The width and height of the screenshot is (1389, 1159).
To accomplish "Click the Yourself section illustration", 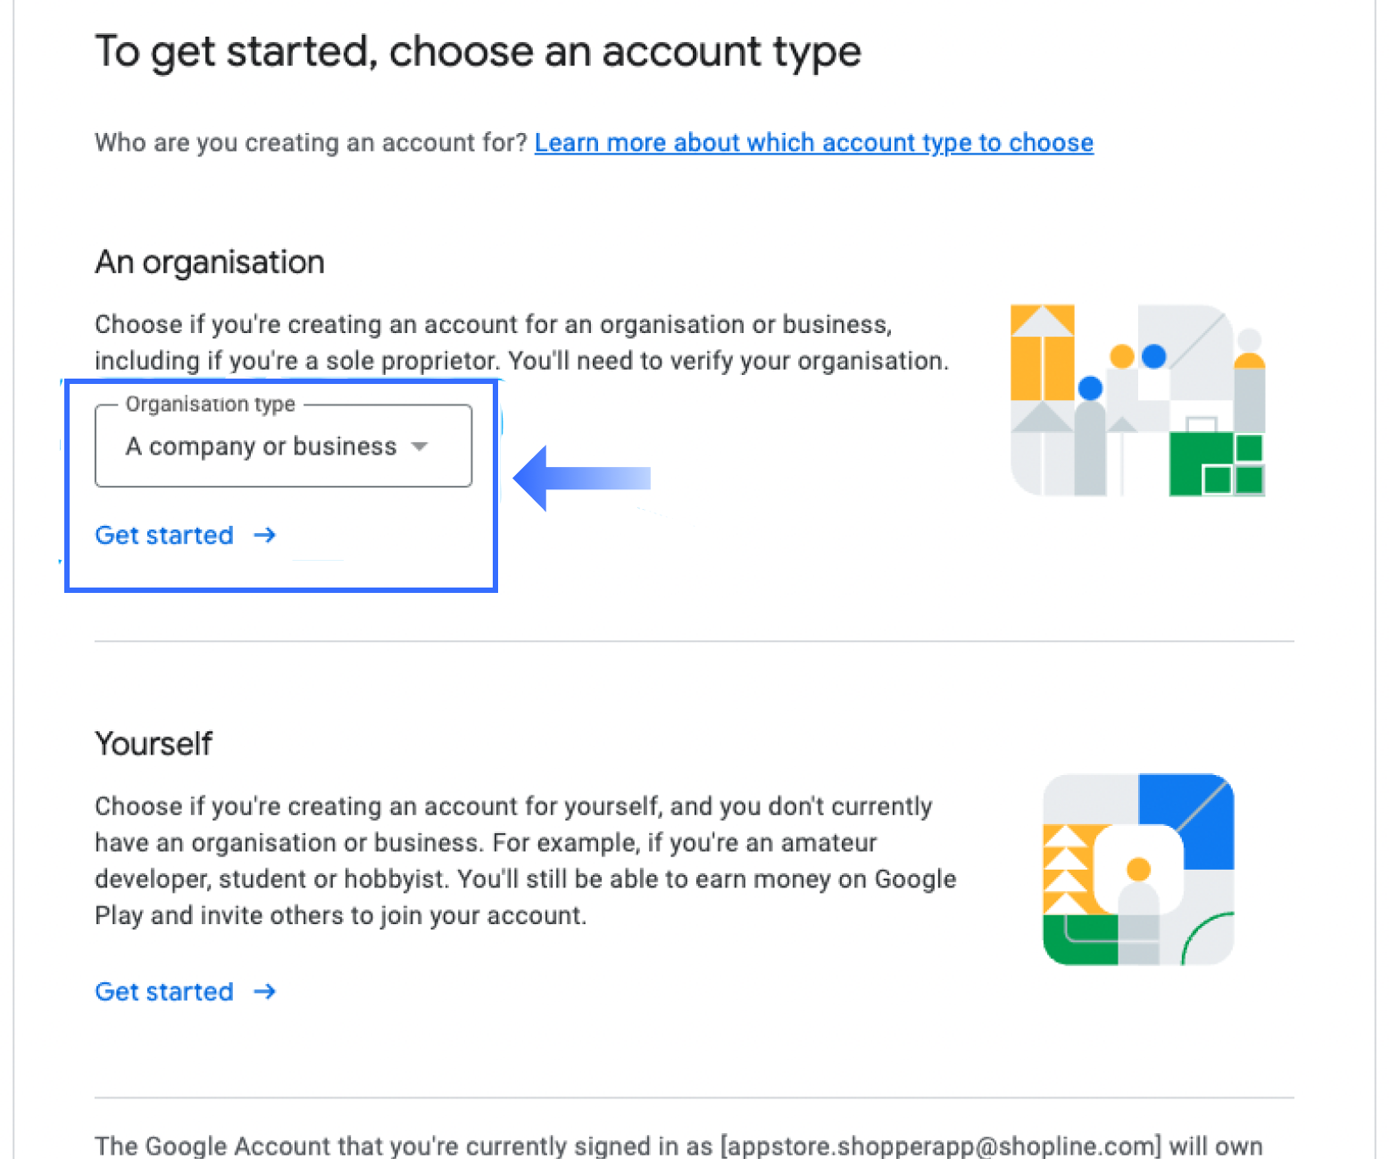I will click(1138, 870).
